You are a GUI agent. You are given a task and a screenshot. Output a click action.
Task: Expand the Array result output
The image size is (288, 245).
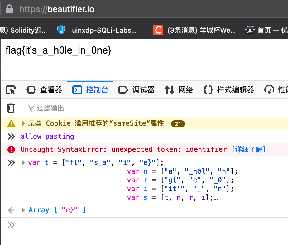pos(23,210)
